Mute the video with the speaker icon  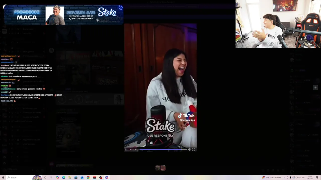pos(190,149)
